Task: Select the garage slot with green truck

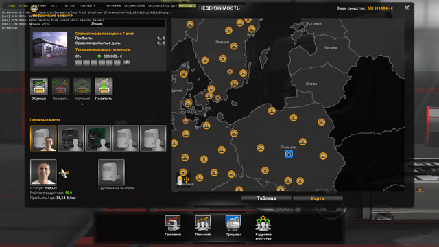Action: tap(98, 139)
